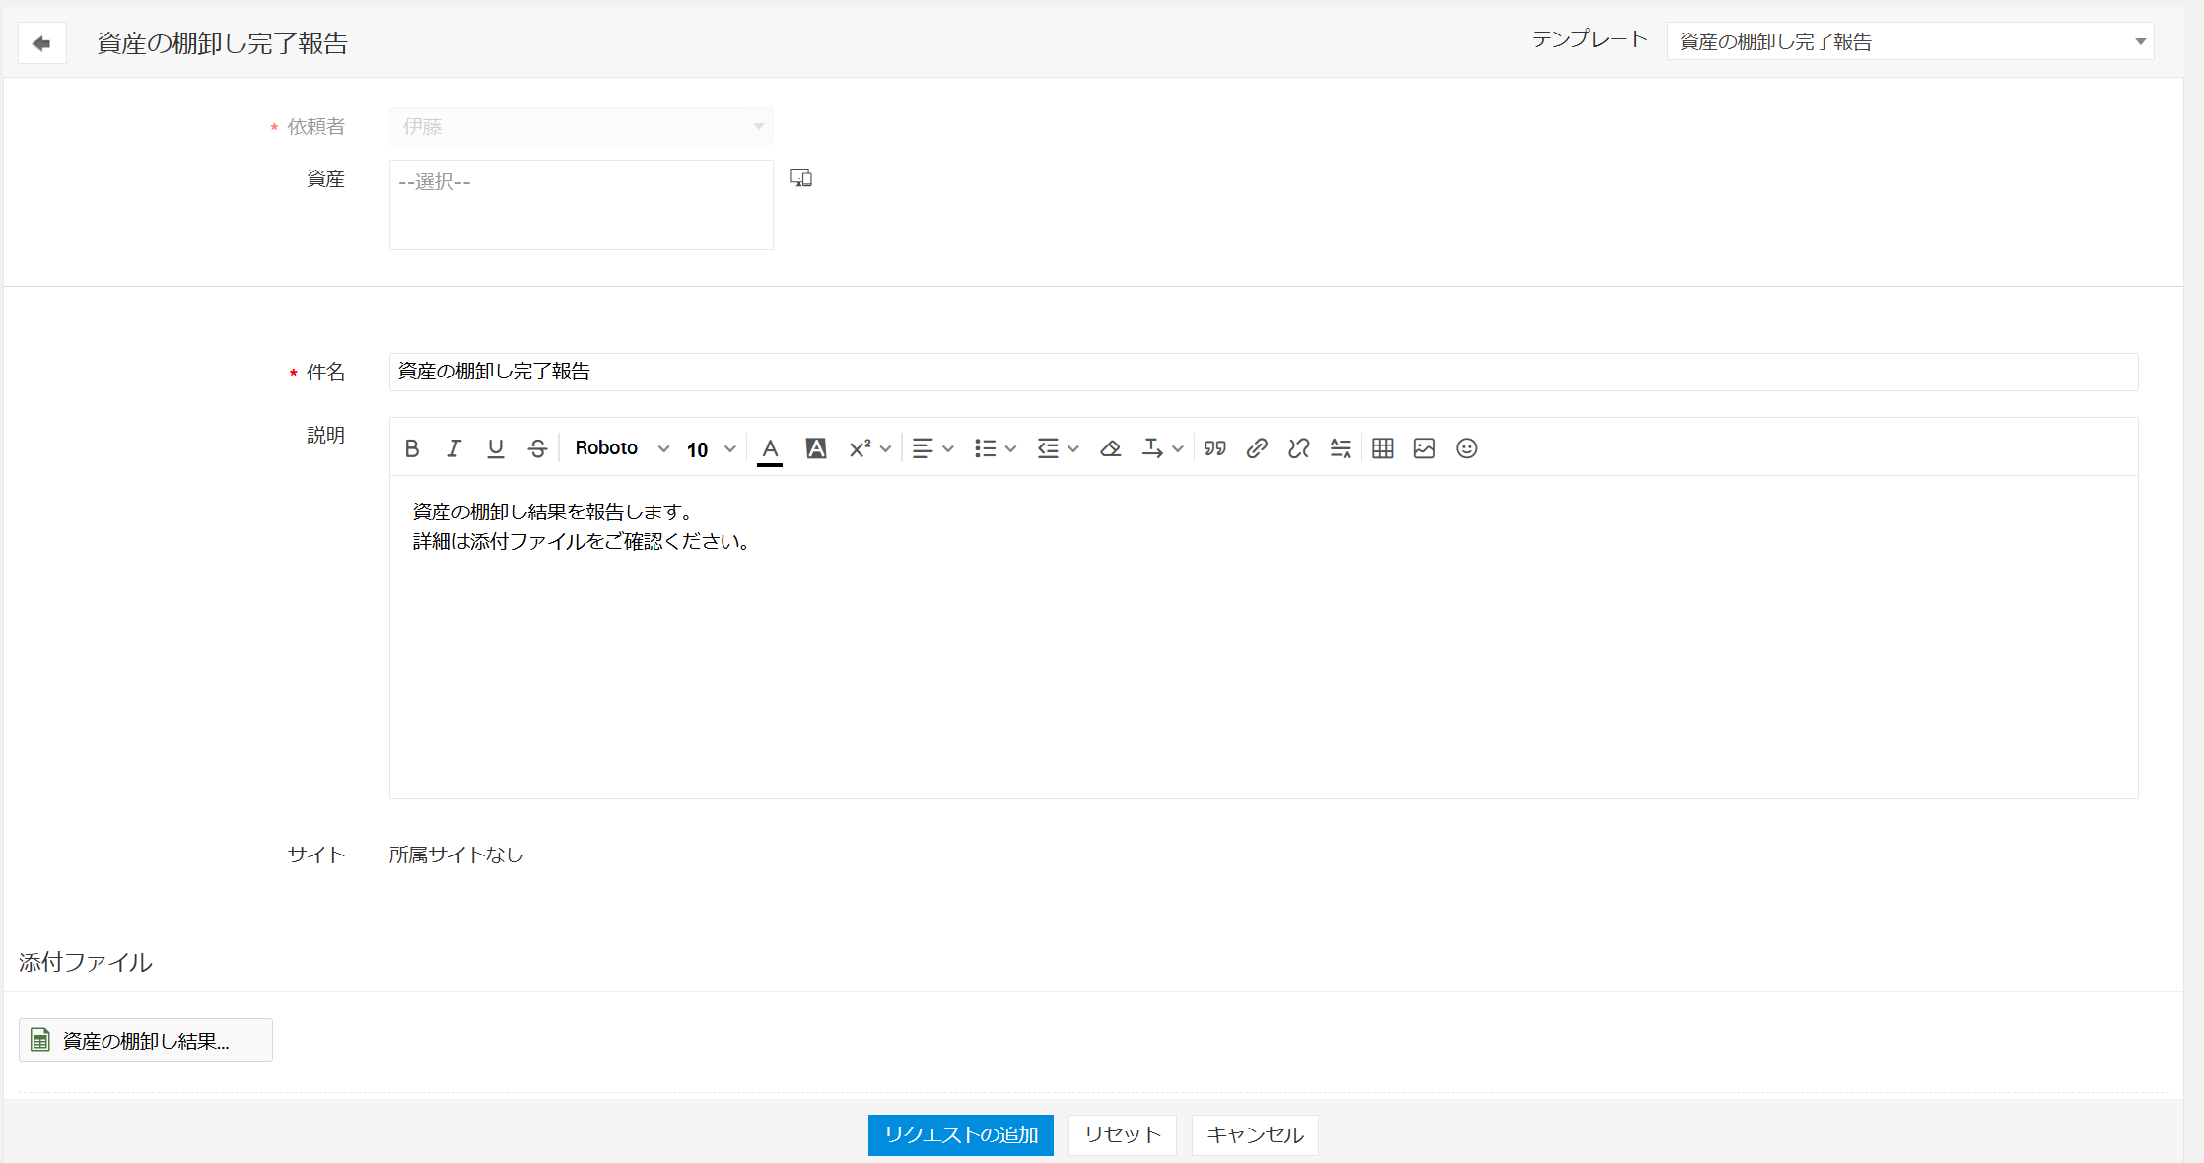The image size is (2204, 1163).
Task: Open the テンプレート template dropdown
Action: (1909, 41)
